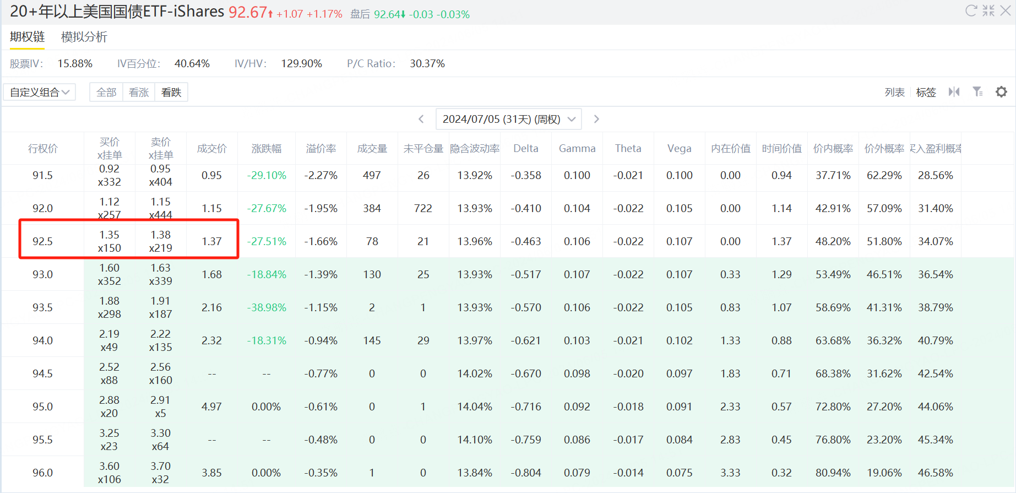Viewport: 1016px width, 493px height.
Task: Click the 1.37 last price in 92.5 row
Action: pos(212,241)
